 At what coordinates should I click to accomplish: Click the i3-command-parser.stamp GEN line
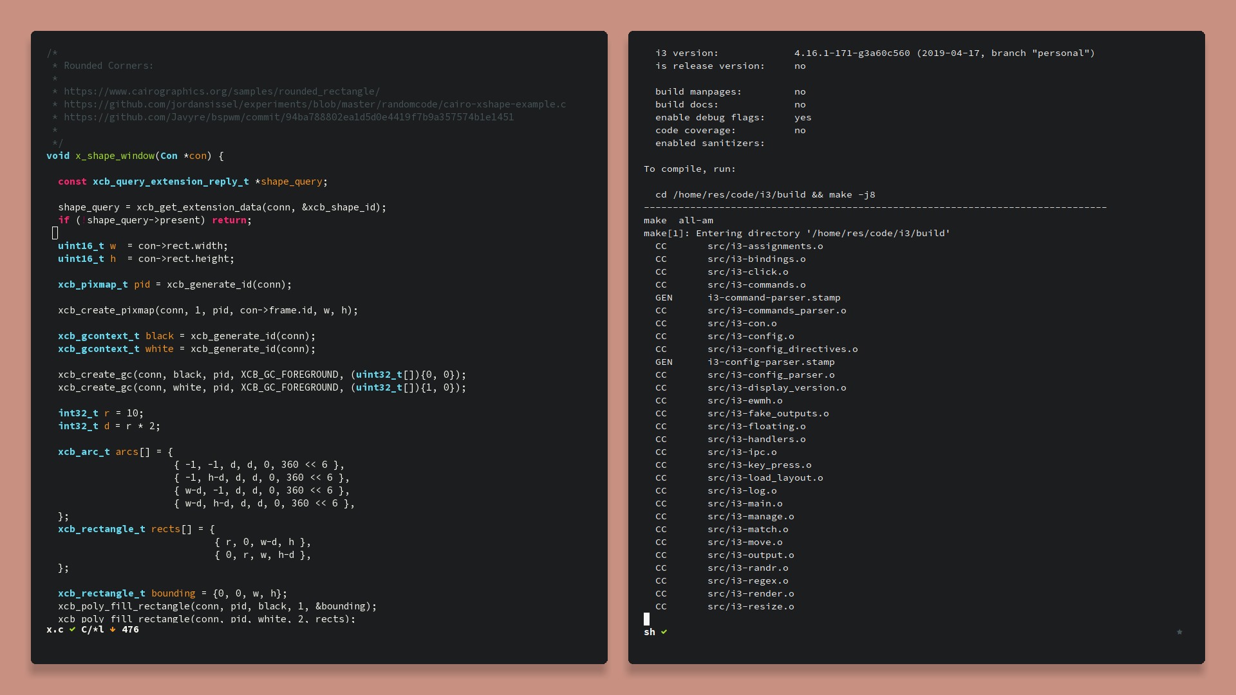pyautogui.click(x=773, y=297)
